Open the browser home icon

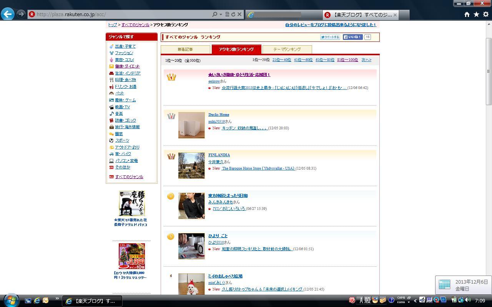coord(467,14)
